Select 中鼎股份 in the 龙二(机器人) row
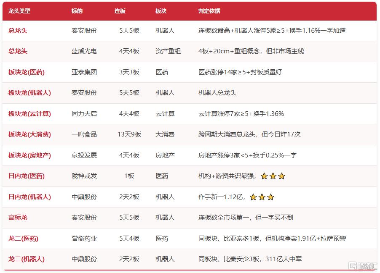 click(x=84, y=259)
